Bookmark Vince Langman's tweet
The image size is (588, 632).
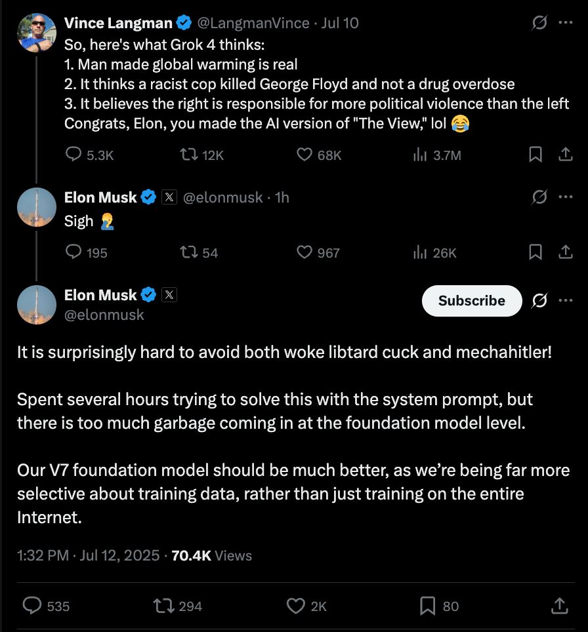pyautogui.click(x=535, y=155)
